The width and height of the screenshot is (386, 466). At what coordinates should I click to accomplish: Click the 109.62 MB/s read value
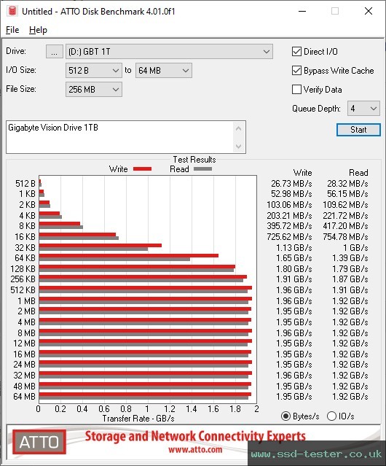coord(345,205)
